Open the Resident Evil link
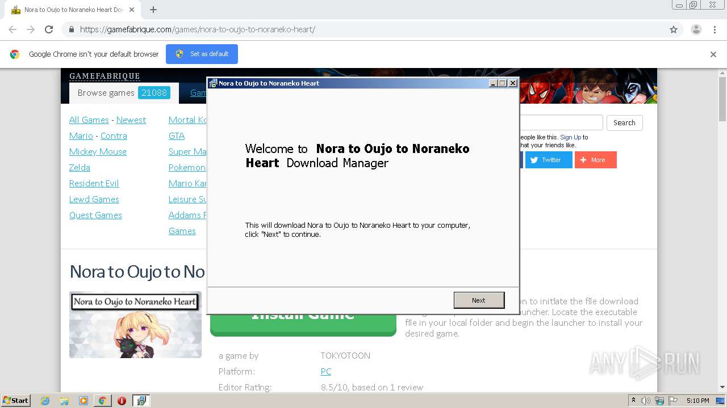Viewport: 727px width, 408px height. click(x=94, y=184)
